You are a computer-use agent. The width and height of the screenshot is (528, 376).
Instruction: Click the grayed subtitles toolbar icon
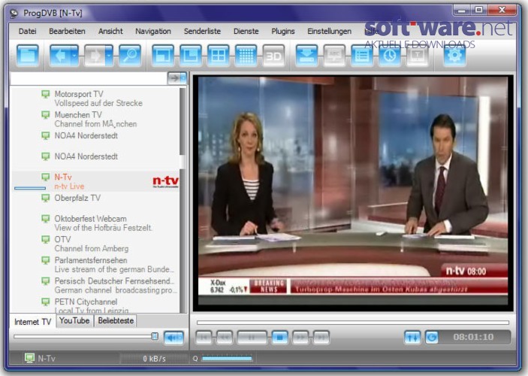click(334, 56)
